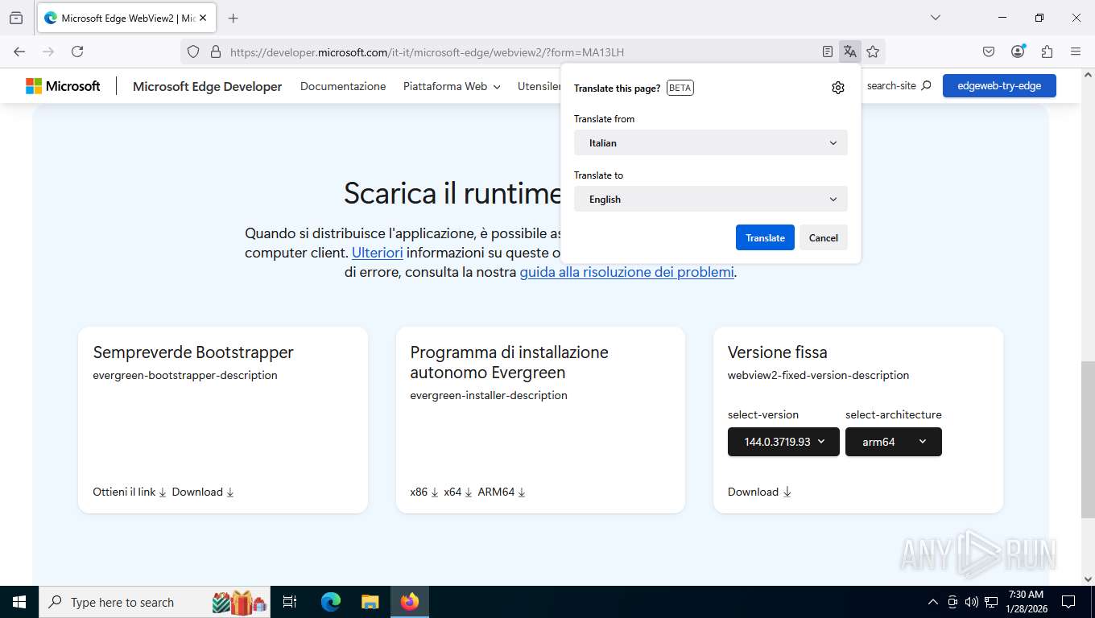This screenshot has width=1095, height=618.
Task: Click the Microsoft logo
Action: tap(63, 86)
